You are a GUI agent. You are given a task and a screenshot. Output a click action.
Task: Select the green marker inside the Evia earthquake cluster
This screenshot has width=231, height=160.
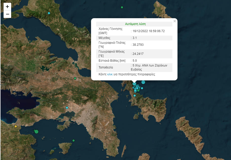coord(138,90)
